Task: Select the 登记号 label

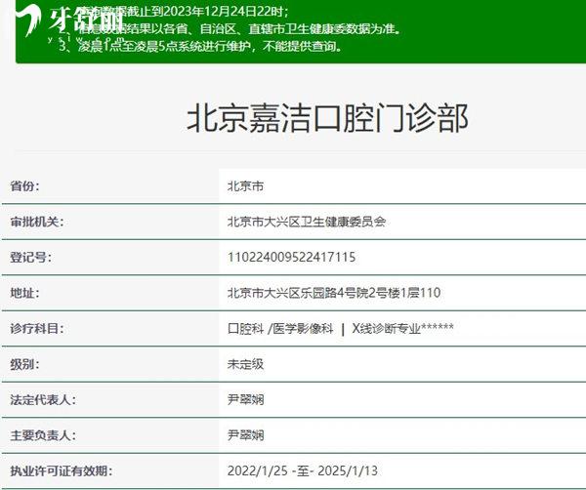Action: 30,258
